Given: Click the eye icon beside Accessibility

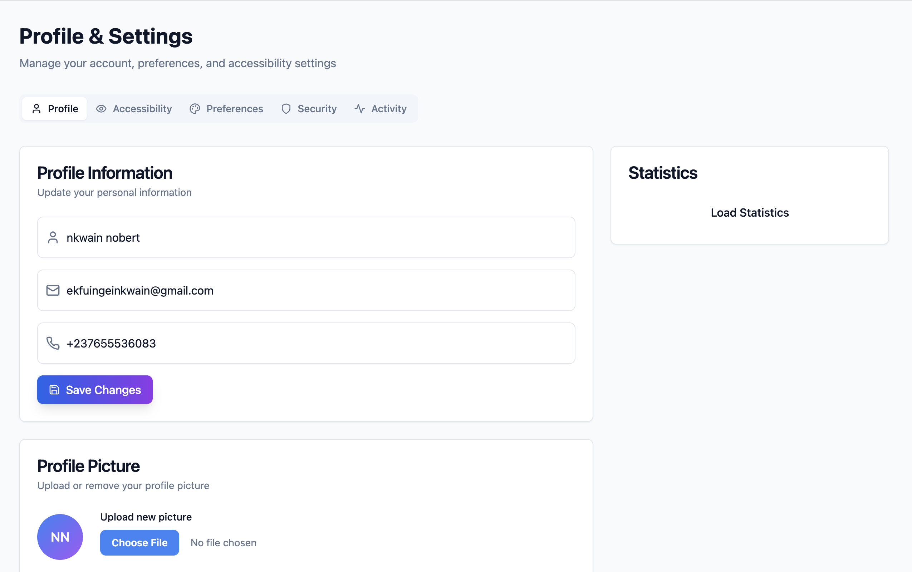Looking at the screenshot, I should [101, 109].
